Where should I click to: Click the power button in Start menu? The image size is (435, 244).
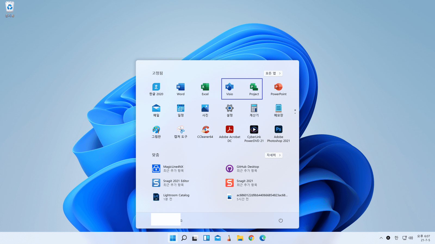click(281, 220)
